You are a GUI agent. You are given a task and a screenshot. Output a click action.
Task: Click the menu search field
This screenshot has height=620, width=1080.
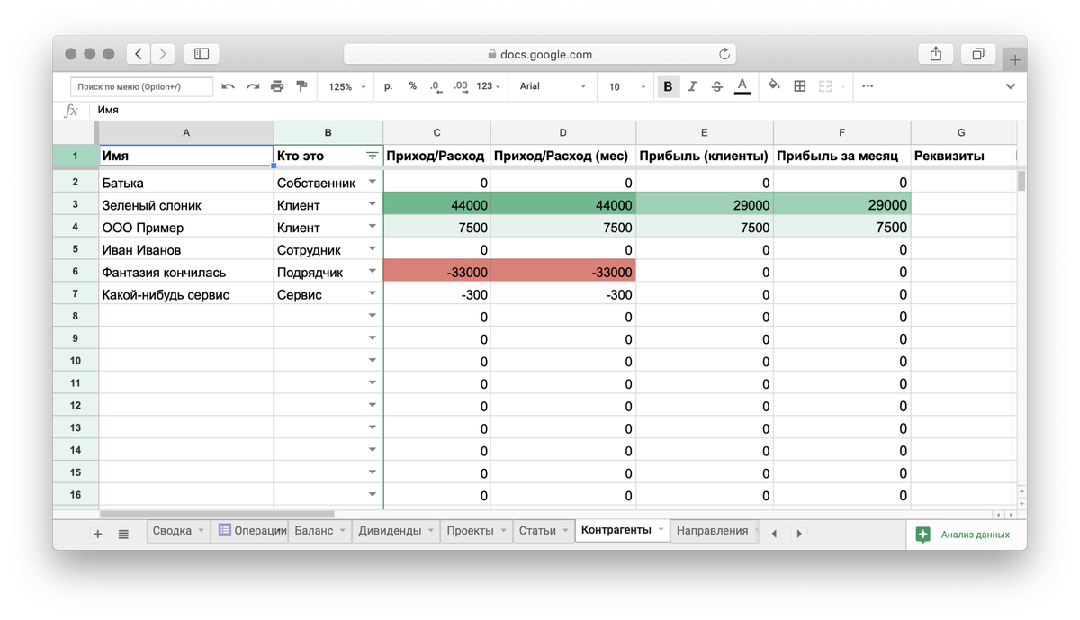(142, 86)
